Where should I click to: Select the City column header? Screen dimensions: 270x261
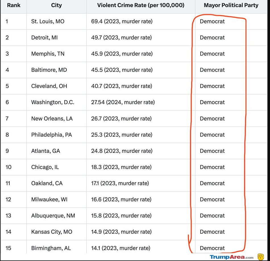56,5
